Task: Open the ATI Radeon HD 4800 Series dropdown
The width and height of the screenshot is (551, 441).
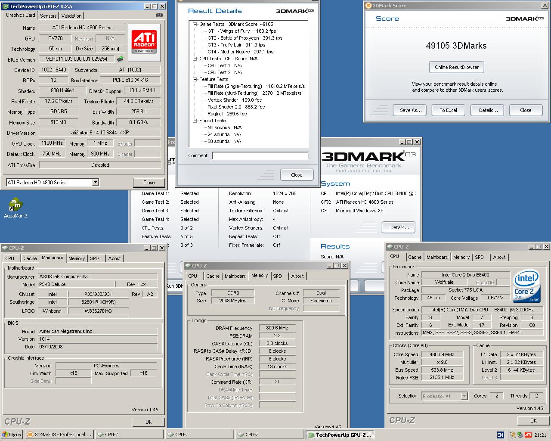Action: 95,183
